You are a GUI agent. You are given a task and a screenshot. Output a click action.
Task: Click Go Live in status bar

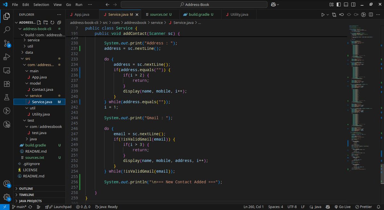(x=342, y=207)
